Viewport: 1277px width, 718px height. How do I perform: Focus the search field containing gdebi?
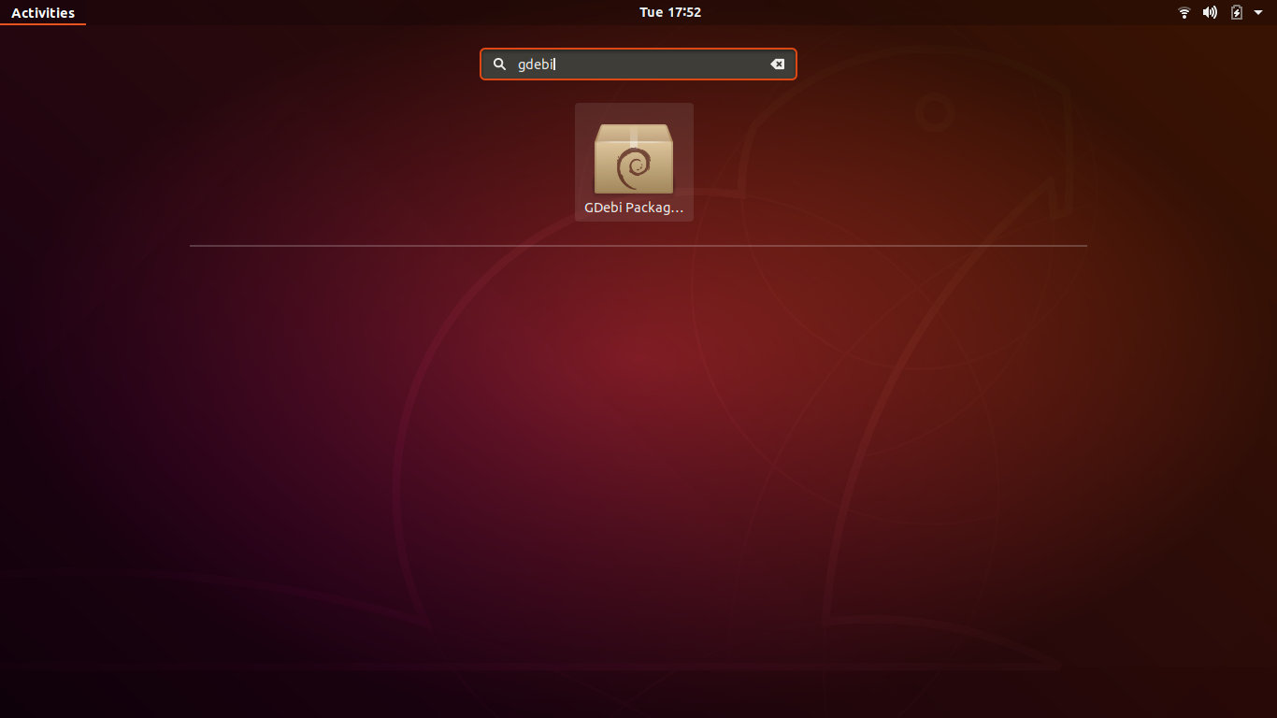click(638, 65)
